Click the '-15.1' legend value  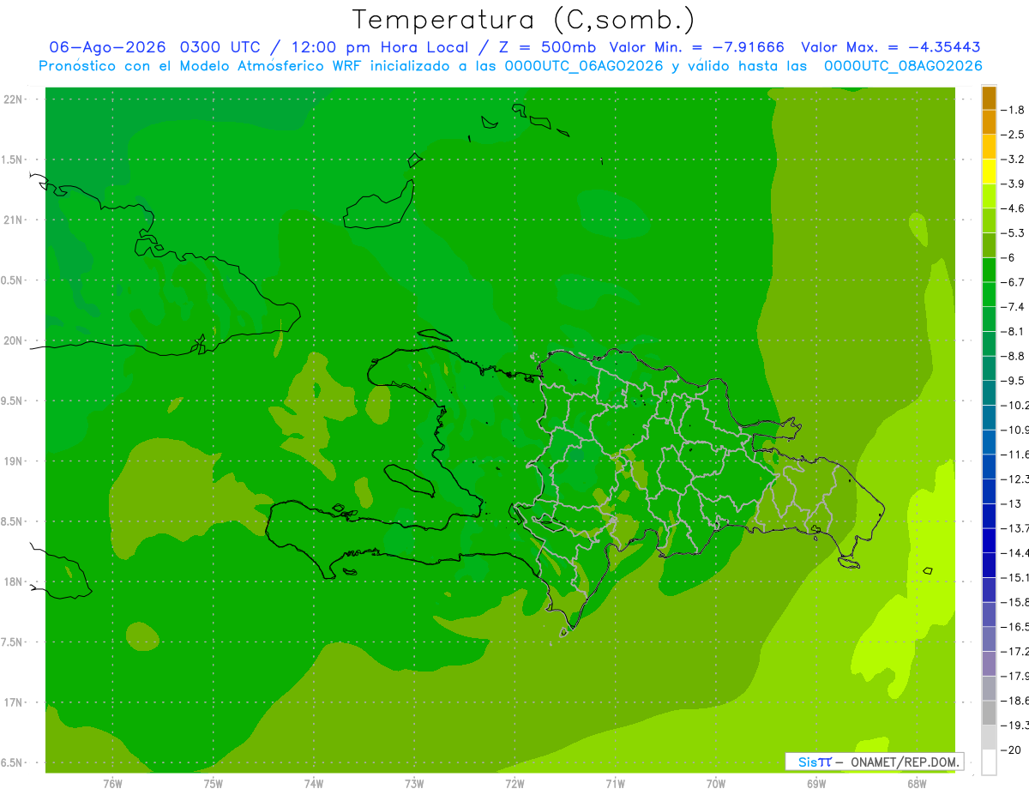[1015, 578]
